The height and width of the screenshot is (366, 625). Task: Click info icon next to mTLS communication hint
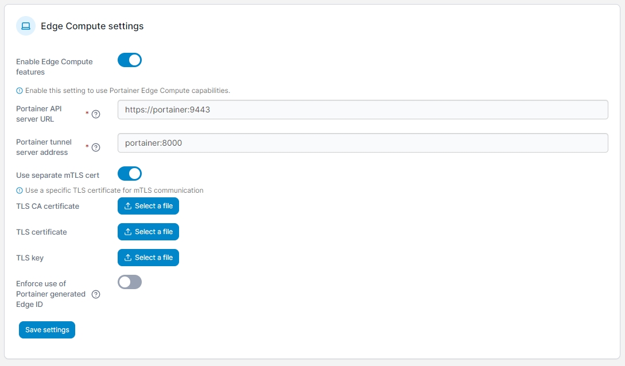click(x=19, y=191)
